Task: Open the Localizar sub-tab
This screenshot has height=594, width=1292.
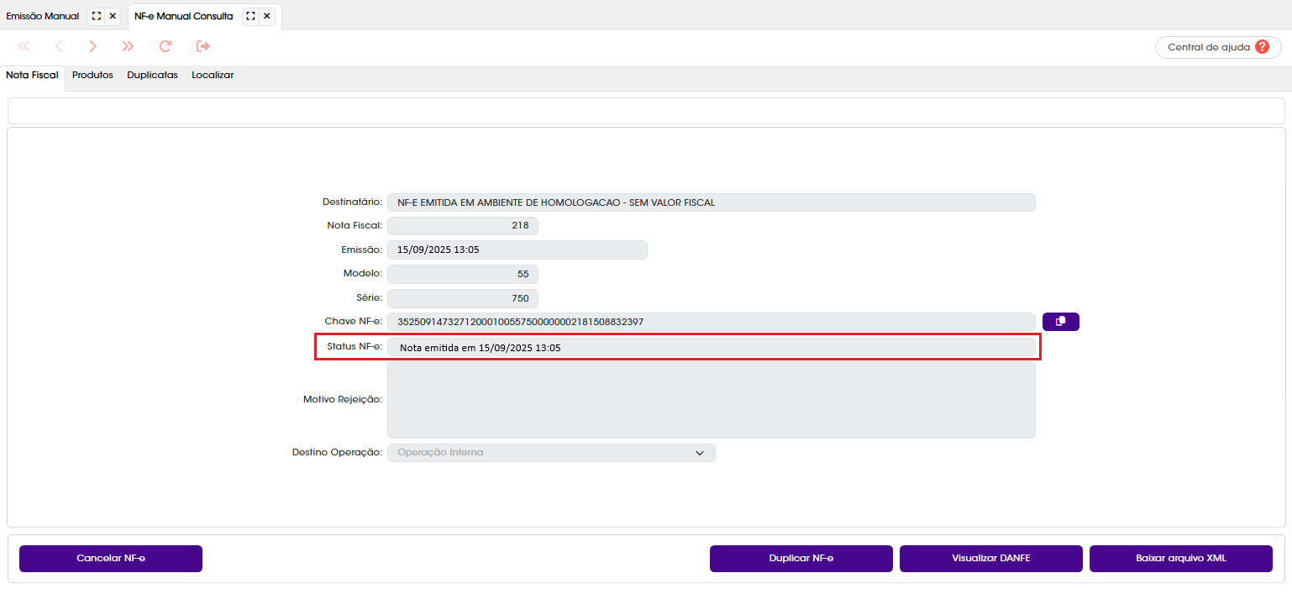Action: (213, 75)
